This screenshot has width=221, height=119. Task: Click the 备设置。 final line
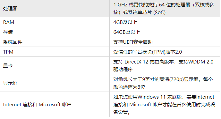tap(122, 112)
